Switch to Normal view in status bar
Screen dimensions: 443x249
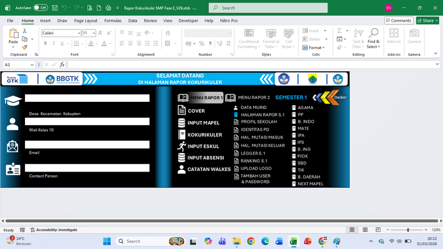point(352,230)
